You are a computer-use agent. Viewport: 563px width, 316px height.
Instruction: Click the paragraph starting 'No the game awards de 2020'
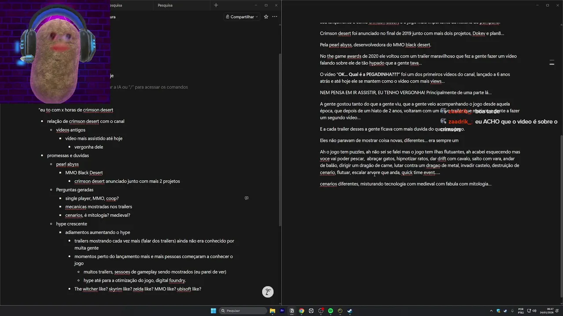pyautogui.click(x=418, y=60)
